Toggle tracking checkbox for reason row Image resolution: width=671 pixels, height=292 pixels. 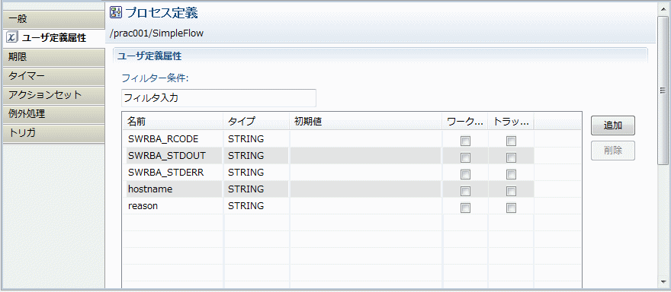(511, 208)
